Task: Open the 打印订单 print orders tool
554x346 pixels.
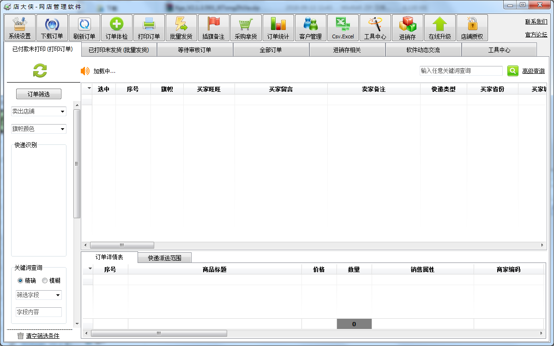Action: (x=149, y=28)
